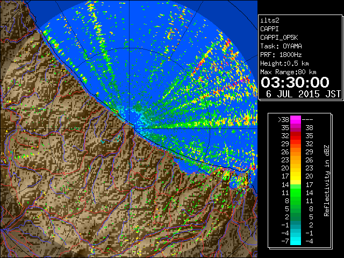This screenshot has height=258, width=344.
Task: Select the 6 JUL 2015 JST date
Action: [x=303, y=94]
